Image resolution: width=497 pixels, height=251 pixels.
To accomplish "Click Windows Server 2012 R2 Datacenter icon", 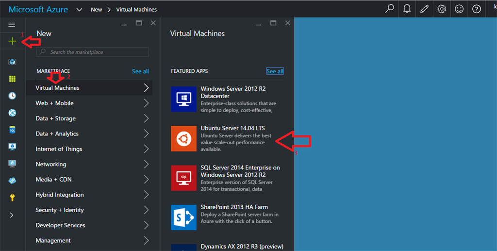I will click(183, 99).
